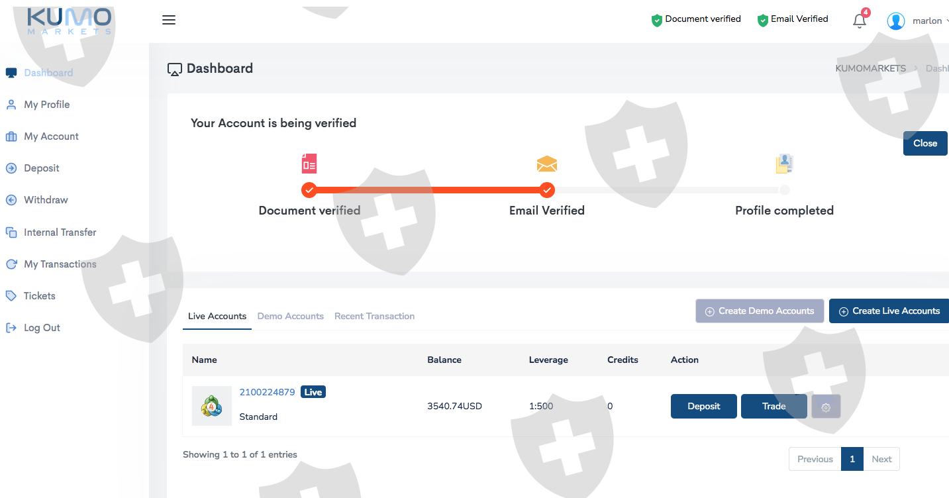The height and width of the screenshot is (498, 949).
Task: Click the leverage value 1:500
Action: (541, 407)
